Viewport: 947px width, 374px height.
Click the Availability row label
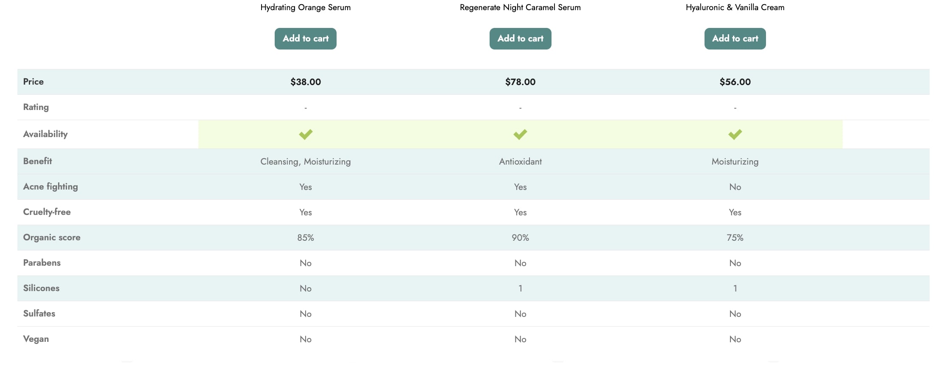[45, 134]
